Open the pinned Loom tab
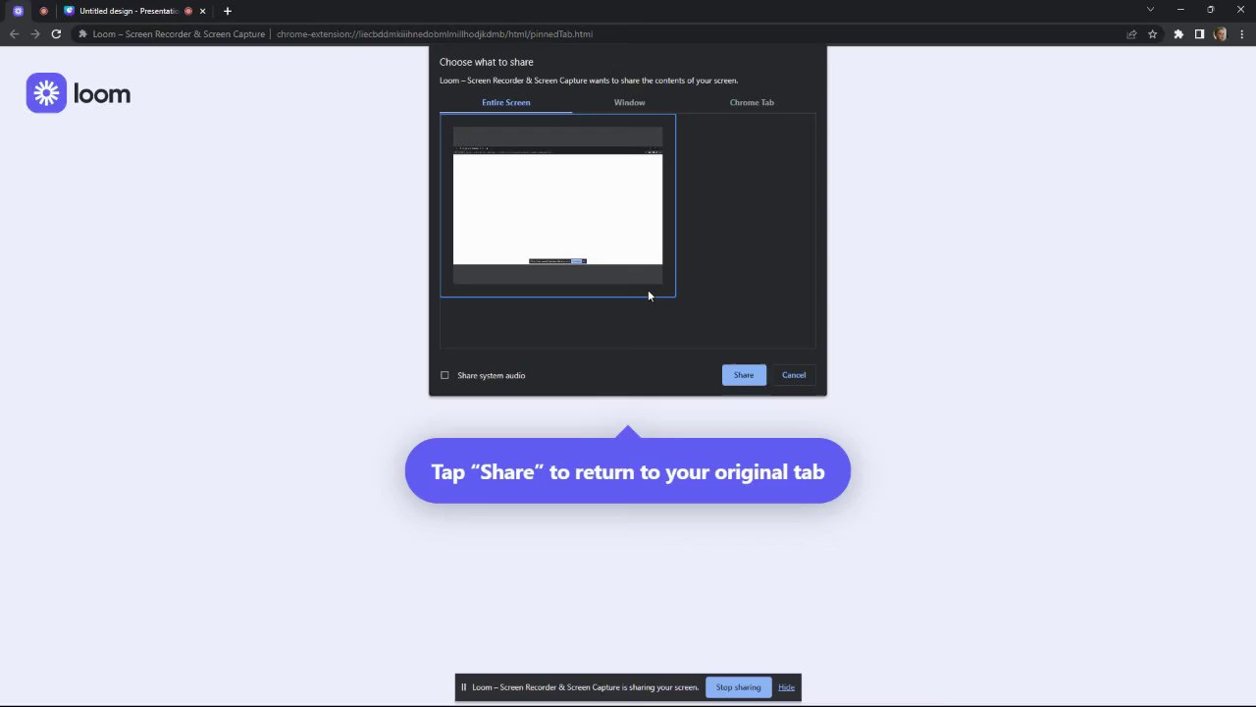 pos(18,11)
